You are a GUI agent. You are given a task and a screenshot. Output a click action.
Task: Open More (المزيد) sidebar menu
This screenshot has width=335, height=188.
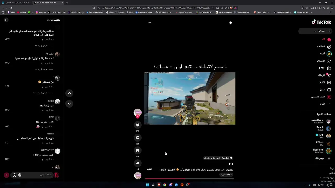pos(325,104)
